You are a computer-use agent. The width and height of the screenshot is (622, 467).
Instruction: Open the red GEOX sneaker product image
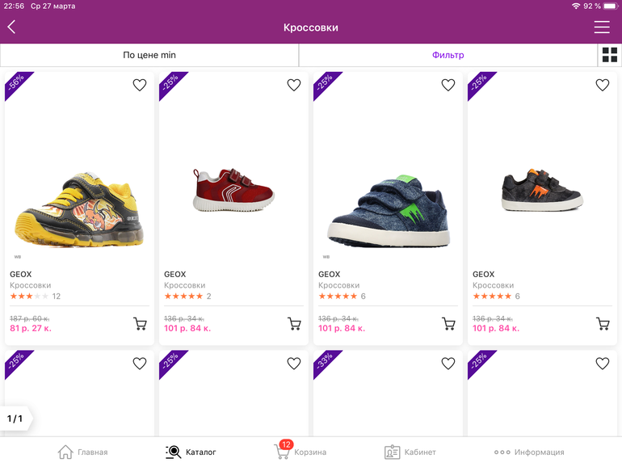pyautogui.click(x=233, y=191)
